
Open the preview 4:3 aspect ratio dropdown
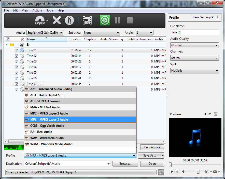pyautogui.click(x=208, y=114)
